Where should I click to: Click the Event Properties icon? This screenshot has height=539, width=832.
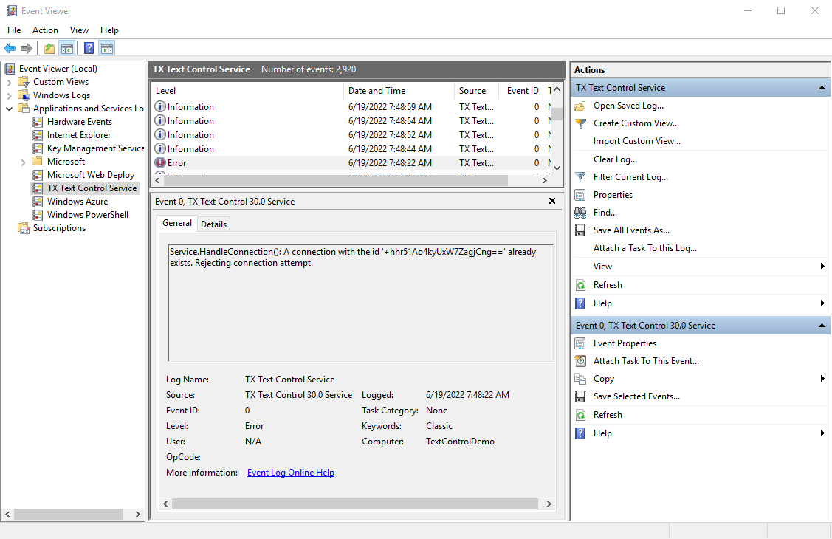tap(580, 343)
